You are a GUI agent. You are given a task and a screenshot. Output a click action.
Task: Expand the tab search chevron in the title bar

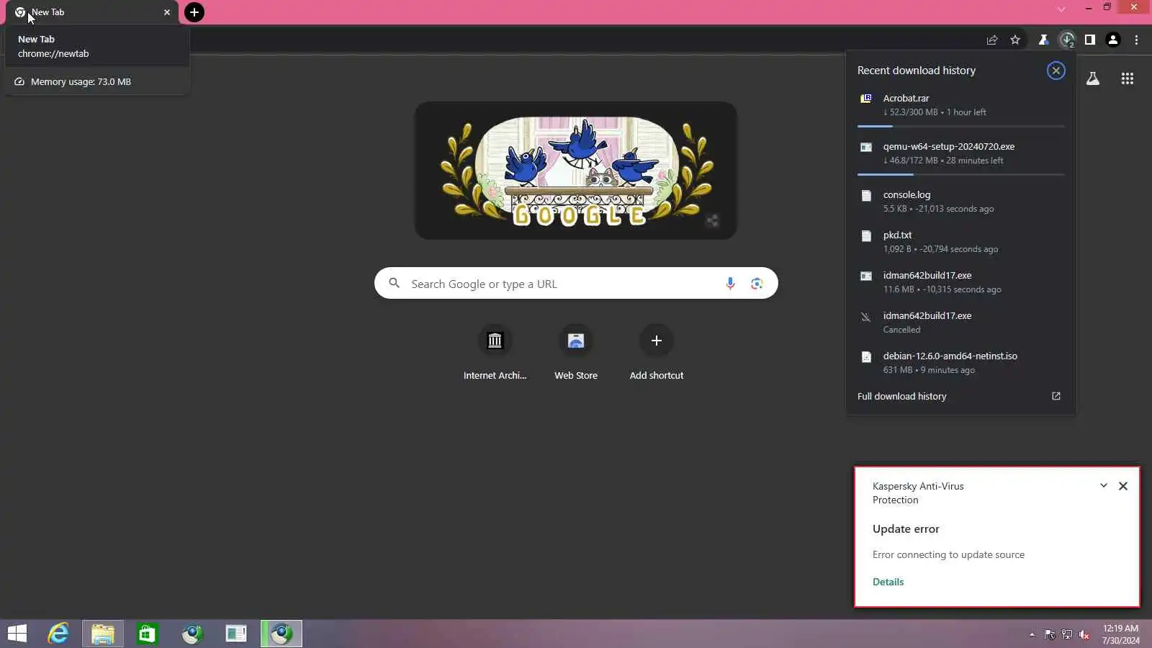(x=1061, y=9)
